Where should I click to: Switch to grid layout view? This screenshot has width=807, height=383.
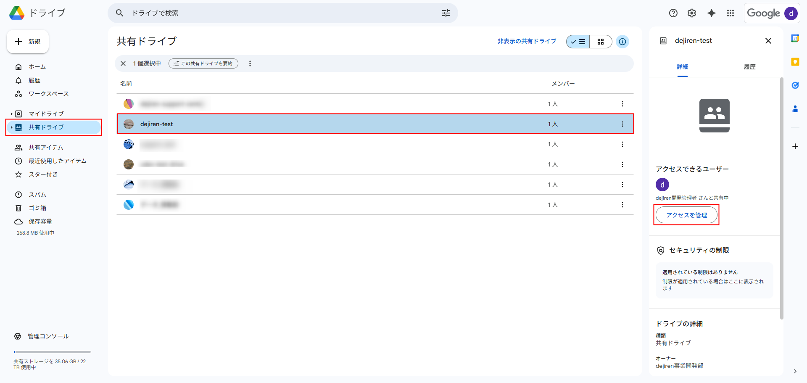pos(601,42)
